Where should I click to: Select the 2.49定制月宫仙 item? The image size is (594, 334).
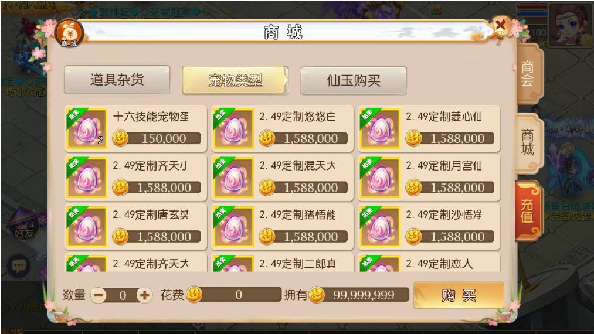[x=429, y=178]
